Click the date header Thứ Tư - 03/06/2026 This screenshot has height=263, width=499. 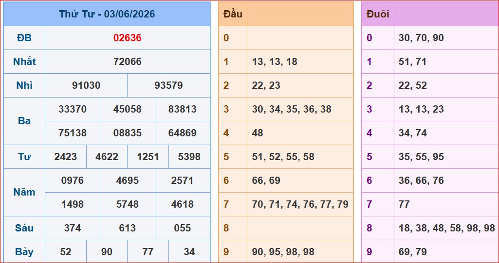107,14
